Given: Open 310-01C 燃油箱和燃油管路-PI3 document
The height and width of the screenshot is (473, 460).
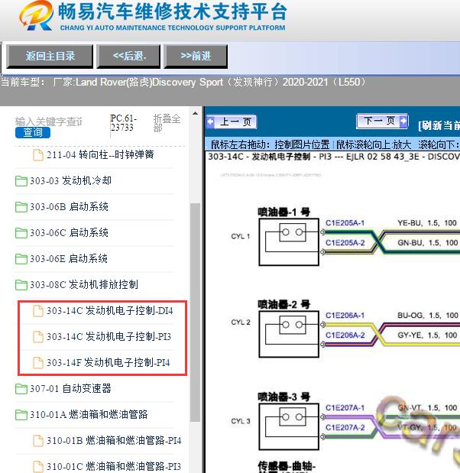Looking at the screenshot, I should coord(114,467).
